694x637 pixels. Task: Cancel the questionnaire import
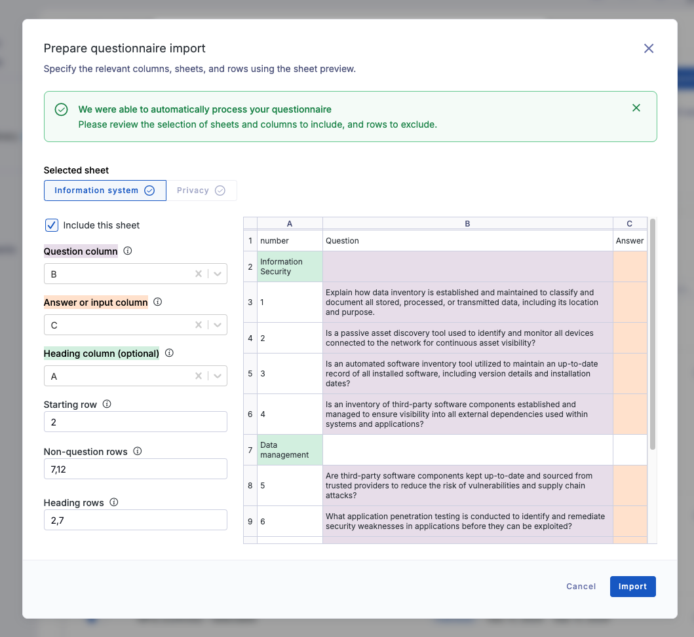[581, 587]
